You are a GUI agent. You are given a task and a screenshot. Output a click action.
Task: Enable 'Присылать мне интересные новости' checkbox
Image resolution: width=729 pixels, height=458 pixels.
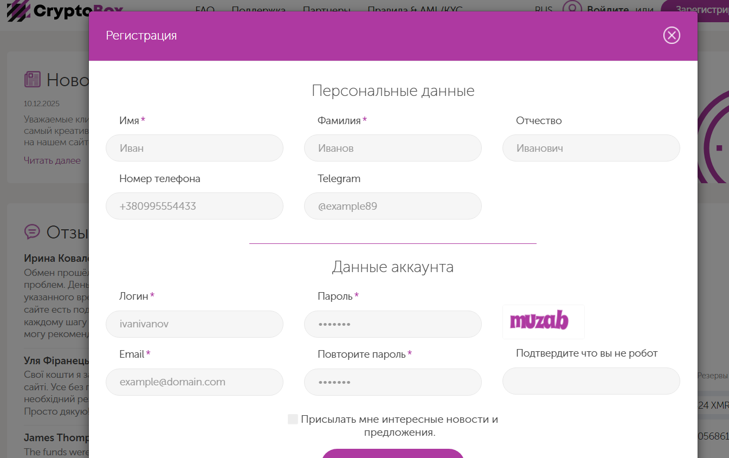(x=293, y=418)
